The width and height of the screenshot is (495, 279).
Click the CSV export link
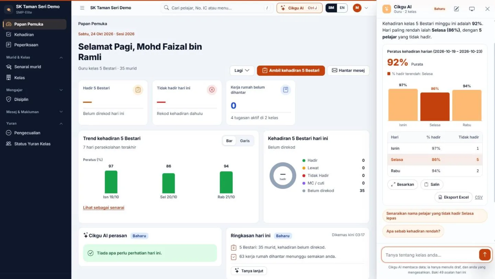tap(479, 197)
